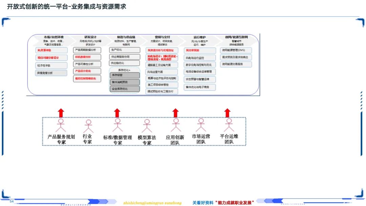This screenshot has width=366, height=206.
Task: Click the 微网能源管理(EMS) box
Action: [x=236, y=50]
